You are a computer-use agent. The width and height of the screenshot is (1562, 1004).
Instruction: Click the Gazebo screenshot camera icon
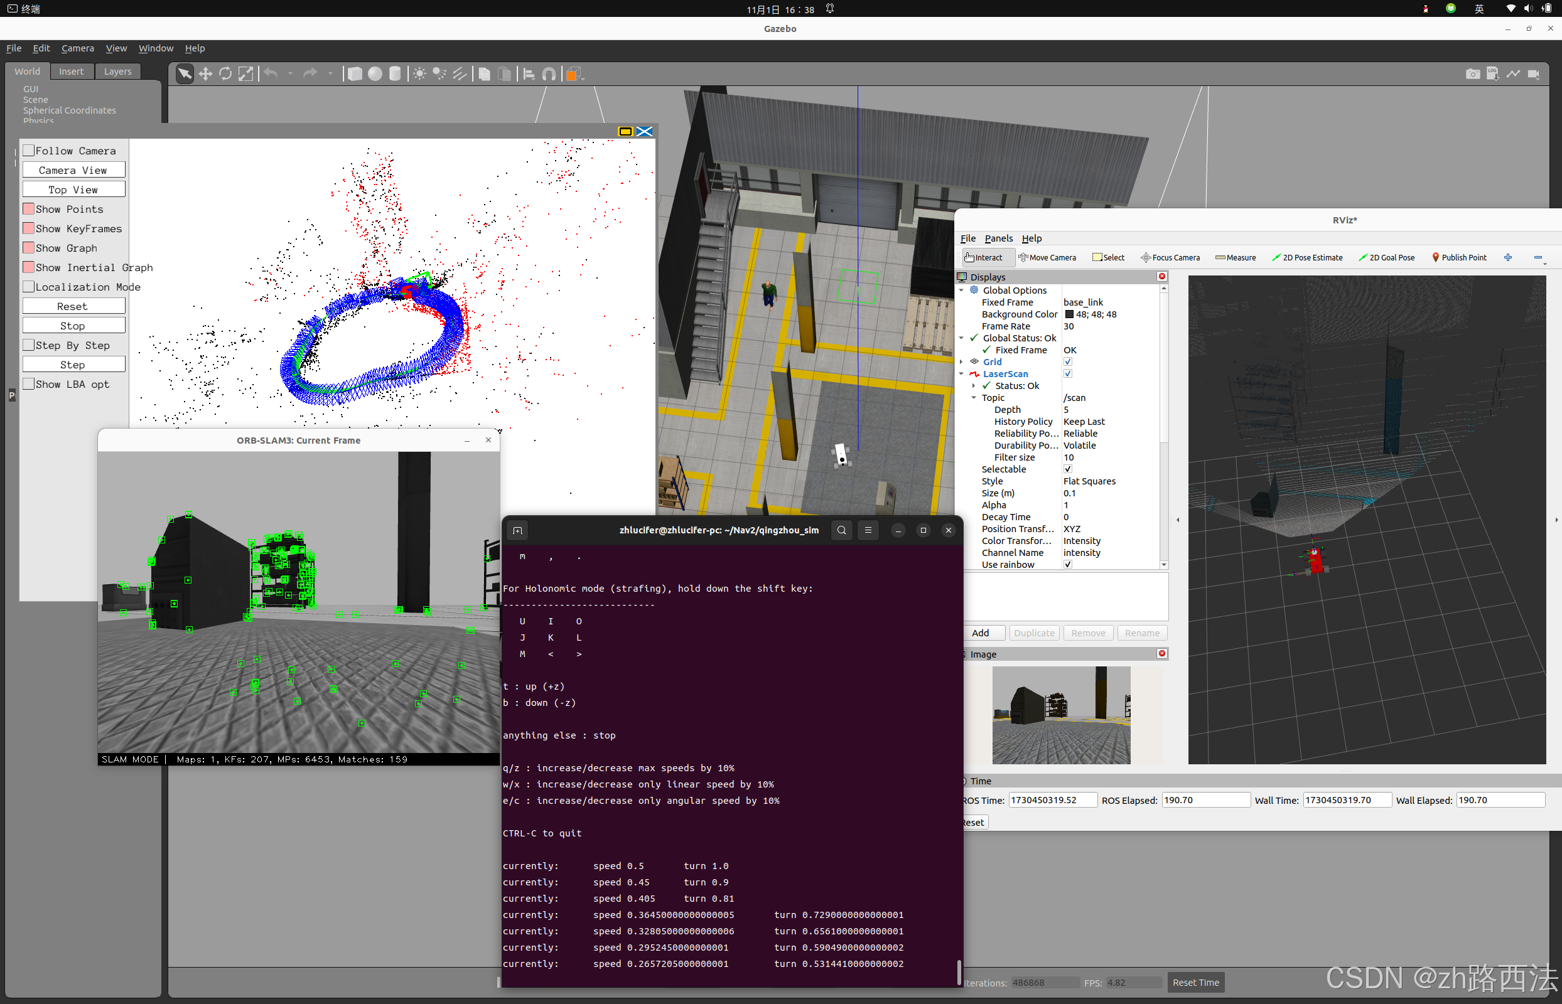1473,73
